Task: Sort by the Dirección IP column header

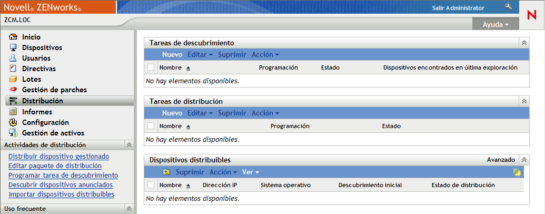Action: pos(220,185)
